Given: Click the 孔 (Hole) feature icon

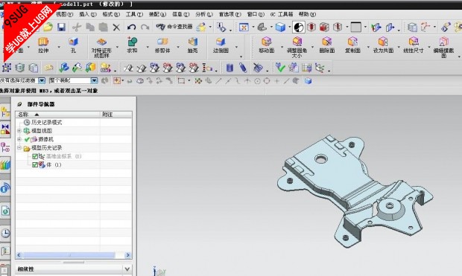Looking at the screenshot, I should pyautogui.click(x=73, y=42).
